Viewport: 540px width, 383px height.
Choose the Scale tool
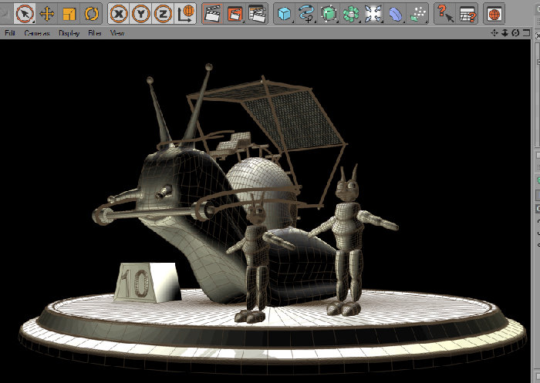tap(69, 14)
